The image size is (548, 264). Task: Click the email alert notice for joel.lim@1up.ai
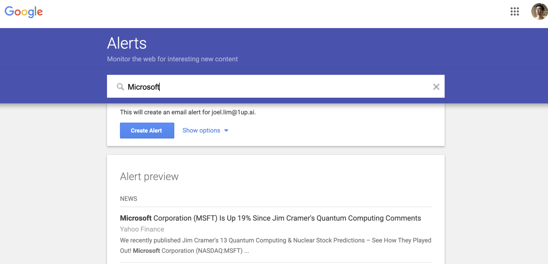pyautogui.click(x=188, y=112)
